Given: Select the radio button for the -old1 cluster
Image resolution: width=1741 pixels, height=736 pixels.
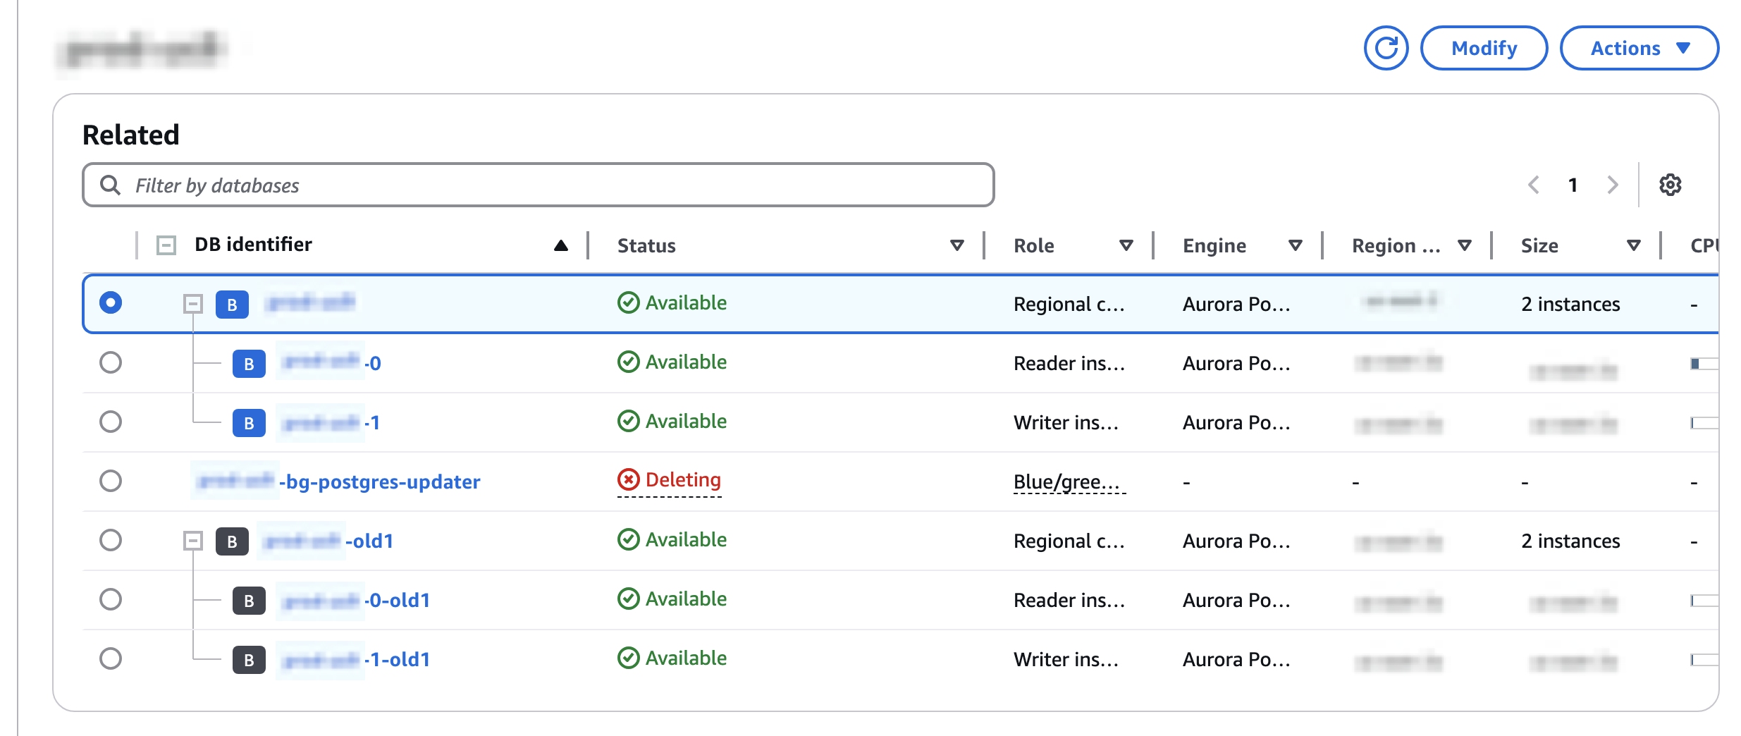Looking at the screenshot, I should 111,540.
